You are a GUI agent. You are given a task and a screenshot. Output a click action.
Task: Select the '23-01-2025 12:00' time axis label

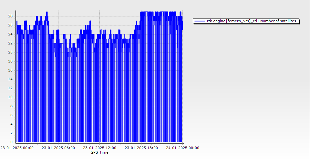[x=99, y=148]
